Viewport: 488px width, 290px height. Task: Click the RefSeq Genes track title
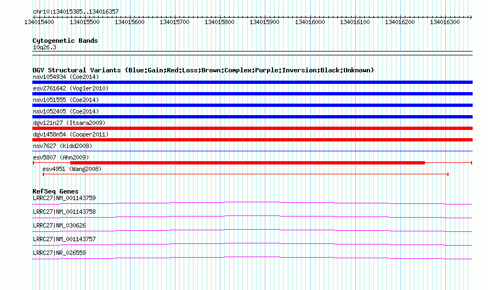click(x=55, y=191)
